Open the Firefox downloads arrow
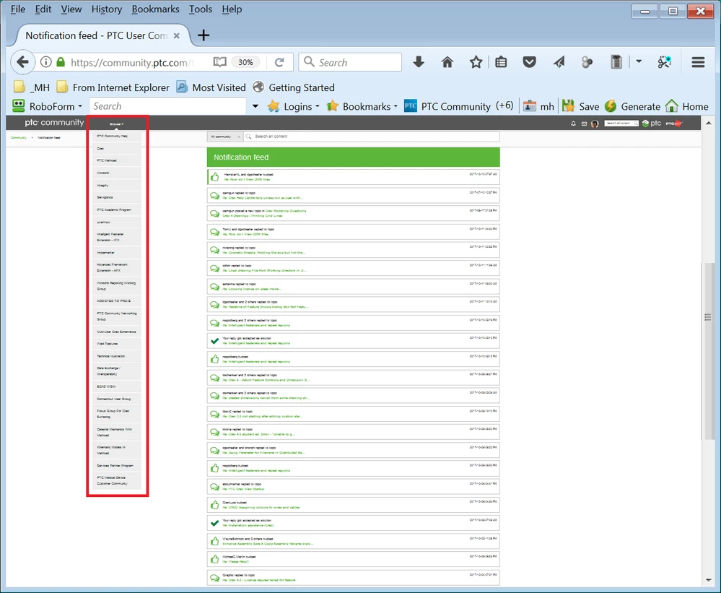 point(419,61)
